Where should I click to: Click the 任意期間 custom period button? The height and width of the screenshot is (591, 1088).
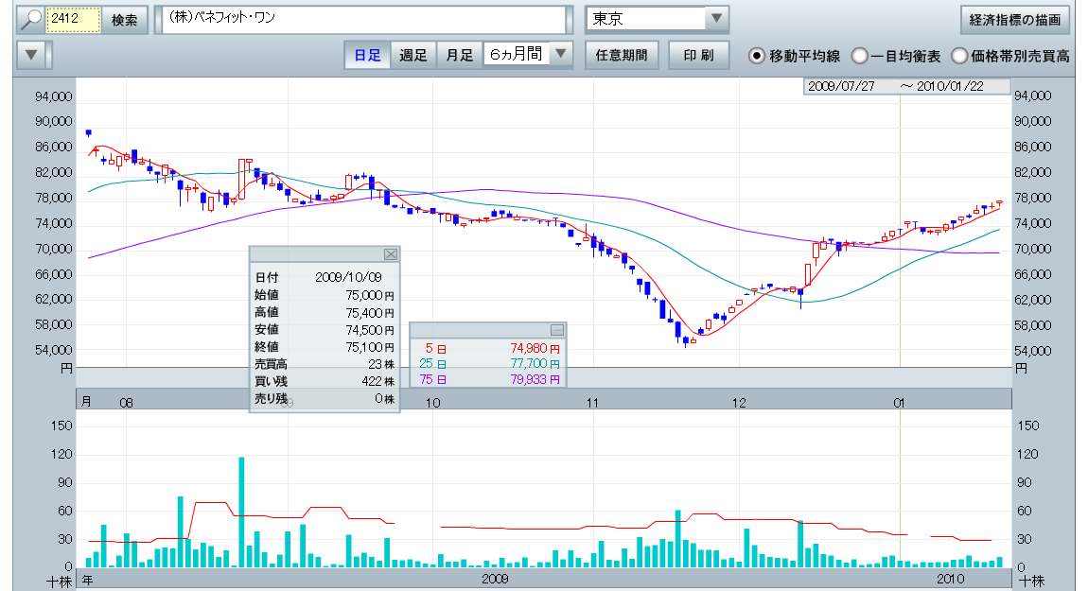coord(622,55)
